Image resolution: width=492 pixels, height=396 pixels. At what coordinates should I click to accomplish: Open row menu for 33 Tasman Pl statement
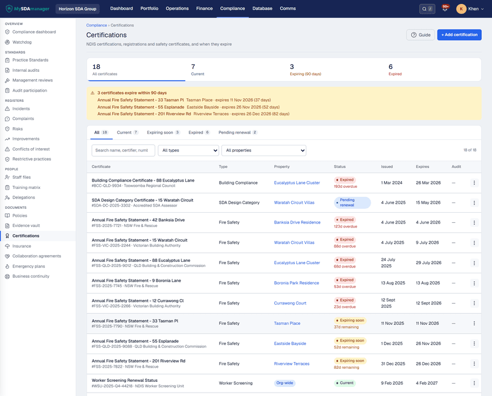tap(474, 324)
